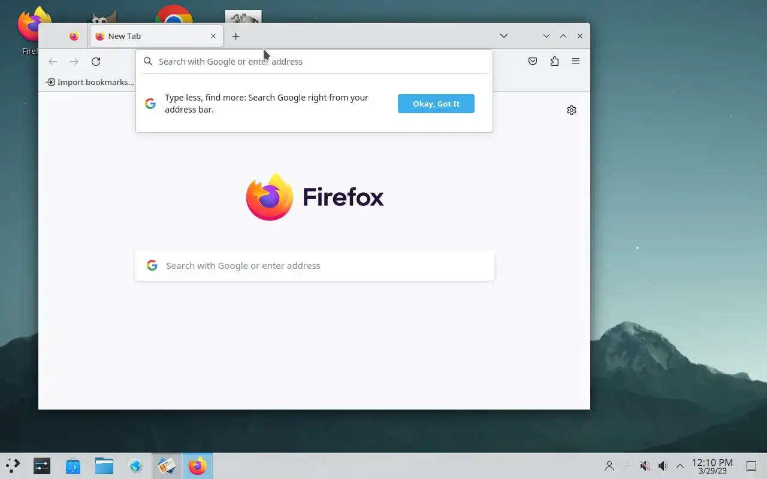Go back one page
767x479 pixels.
[x=53, y=61]
